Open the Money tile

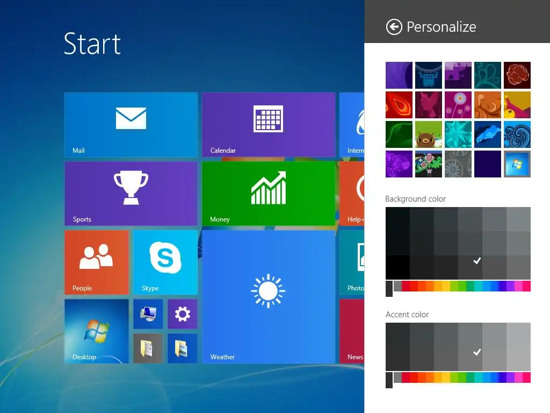pos(269,193)
